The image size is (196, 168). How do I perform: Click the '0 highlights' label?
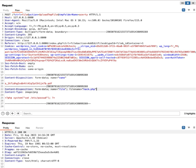pyautogui.click(x=189, y=114)
